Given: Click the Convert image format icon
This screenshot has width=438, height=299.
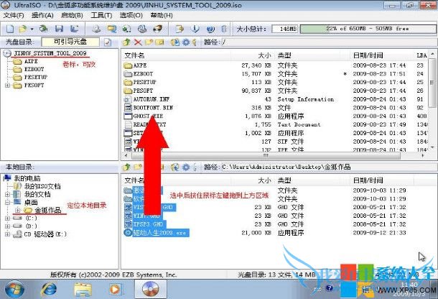Looking at the screenshot, I should click(x=126, y=29).
